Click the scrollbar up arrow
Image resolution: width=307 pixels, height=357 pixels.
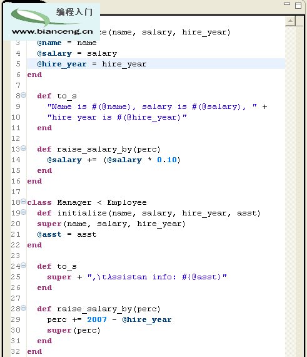290,21
